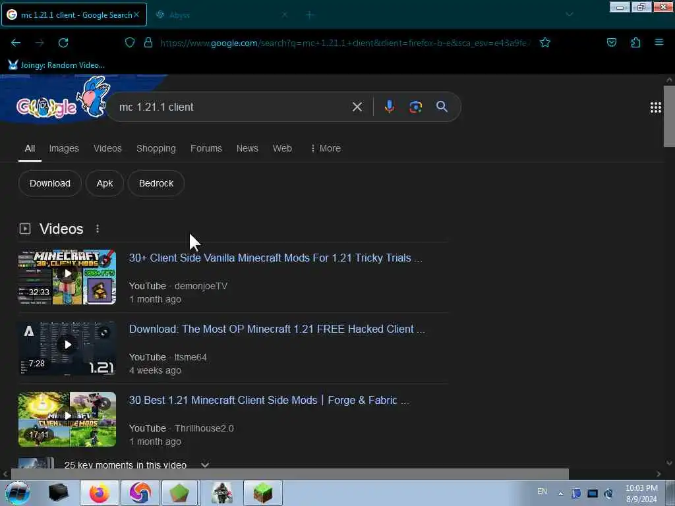Show hidden system tray icons
This screenshot has width=675, height=506.
[x=560, y=493]
